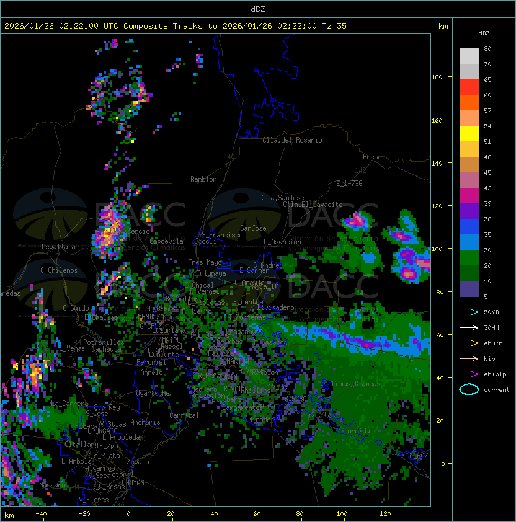Pick the purple swatch in dBZ scale
Screen dimensions: 516x522
pos(469,211)
